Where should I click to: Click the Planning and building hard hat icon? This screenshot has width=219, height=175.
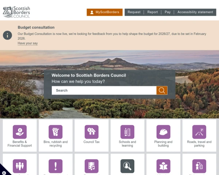click(163, 132)
